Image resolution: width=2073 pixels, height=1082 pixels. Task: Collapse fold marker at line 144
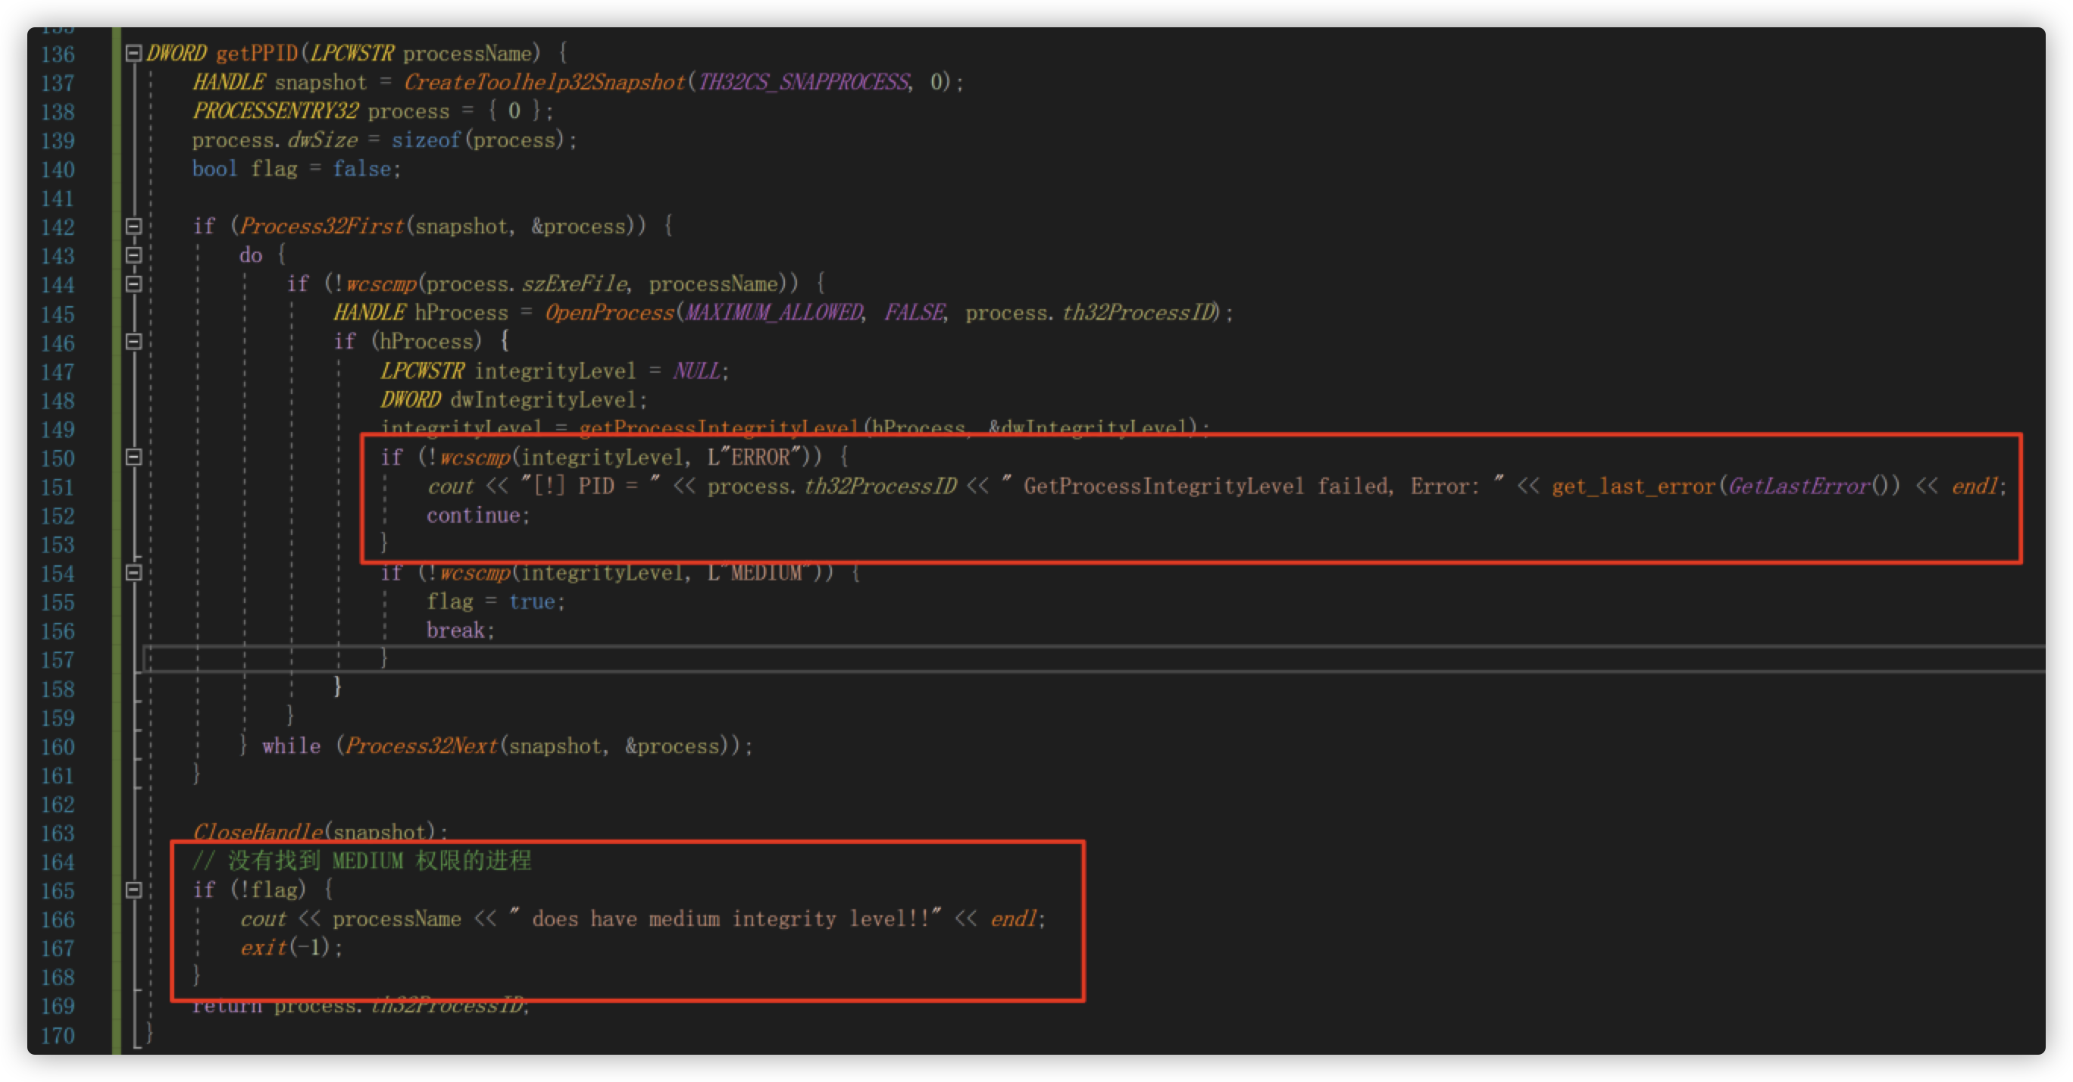133,284
